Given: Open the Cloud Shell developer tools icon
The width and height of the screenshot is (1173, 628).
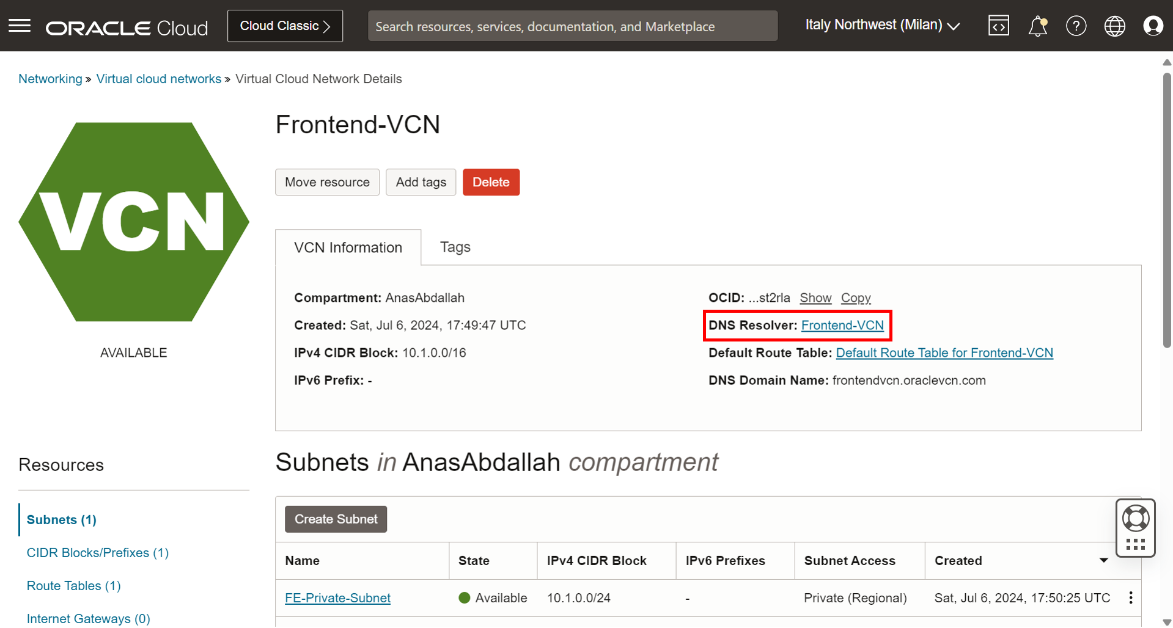Looking at the screenshot, I should [998, 26].
